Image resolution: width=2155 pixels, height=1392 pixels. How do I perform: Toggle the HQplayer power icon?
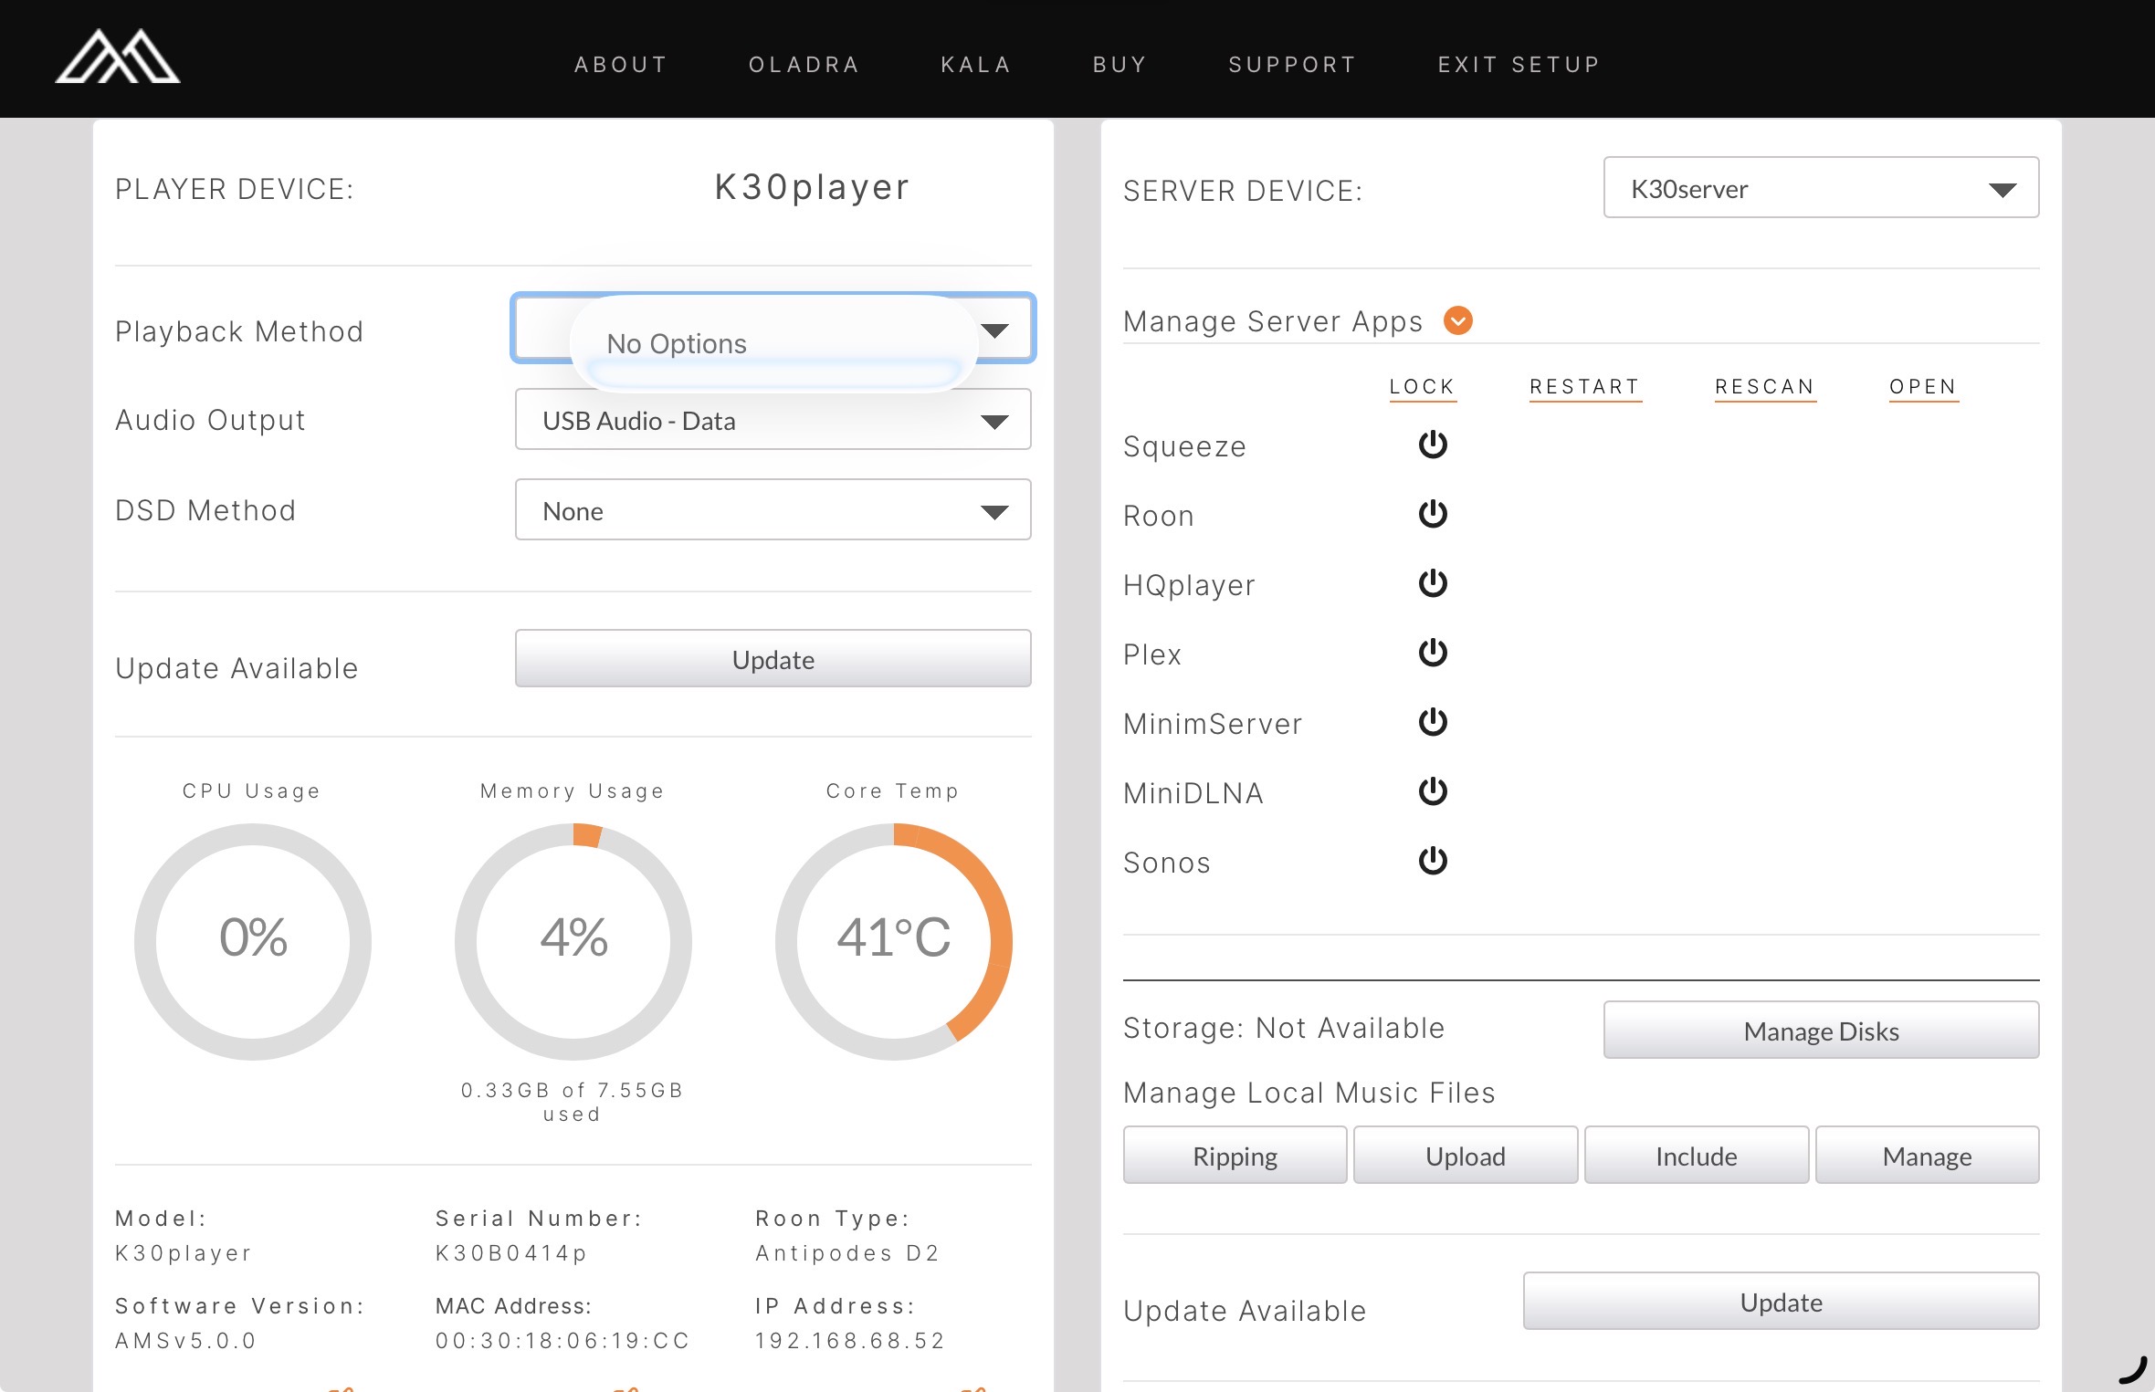point(1432,583)
